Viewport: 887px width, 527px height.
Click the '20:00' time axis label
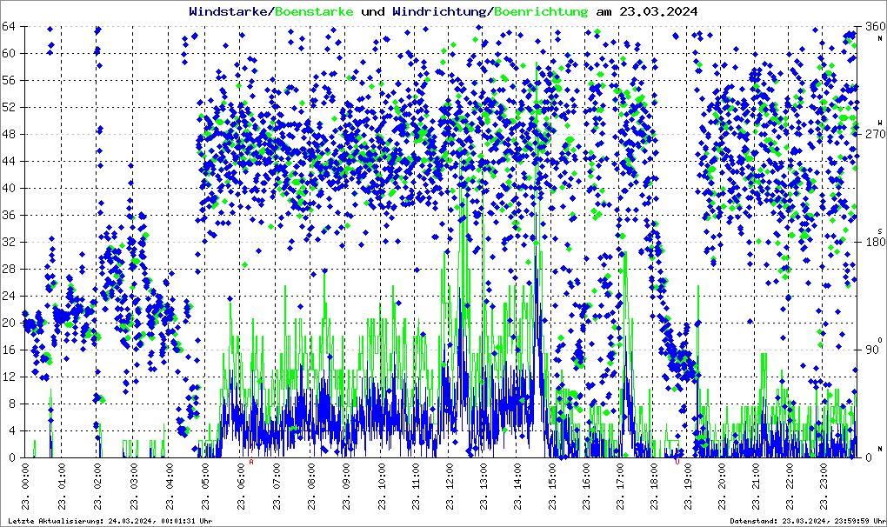pyautogui.click(x=721, y=477)
